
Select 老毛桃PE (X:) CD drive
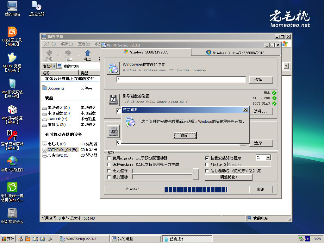56,155
